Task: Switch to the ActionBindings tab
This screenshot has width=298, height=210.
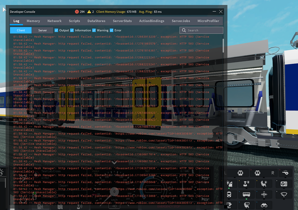Action: 152,21
